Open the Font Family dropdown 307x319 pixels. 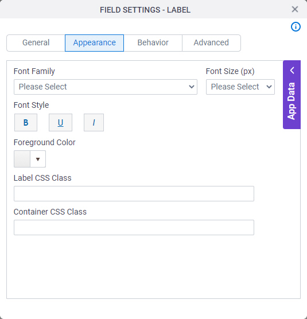coord(106,87)
